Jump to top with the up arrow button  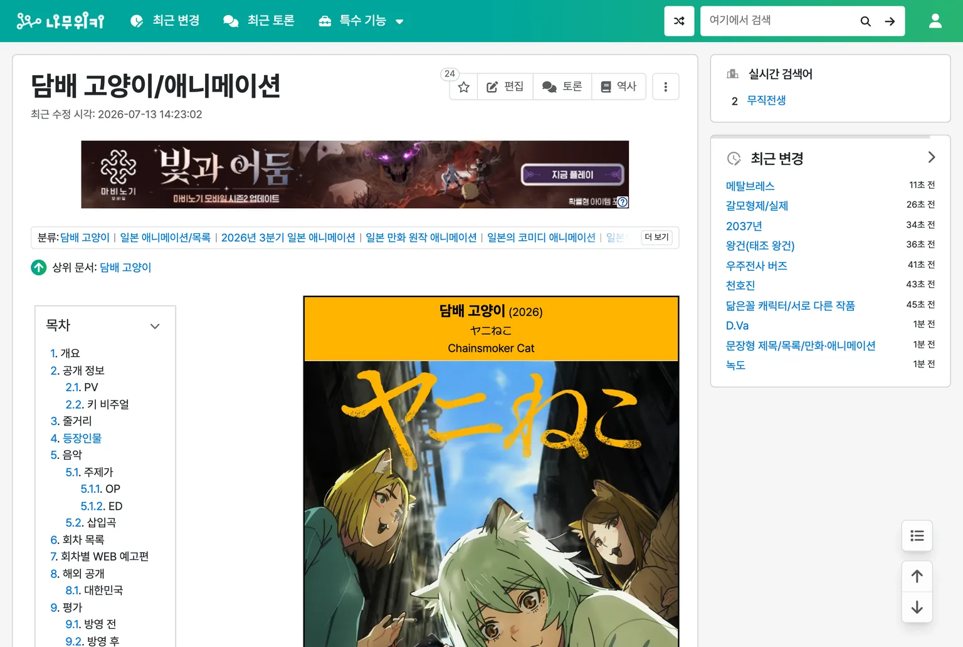917,576
